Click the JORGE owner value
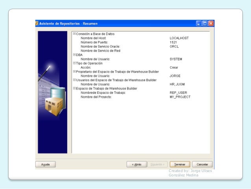Image resolution: width=251 pixels, height=189 pixels. (x=175, y=76)
